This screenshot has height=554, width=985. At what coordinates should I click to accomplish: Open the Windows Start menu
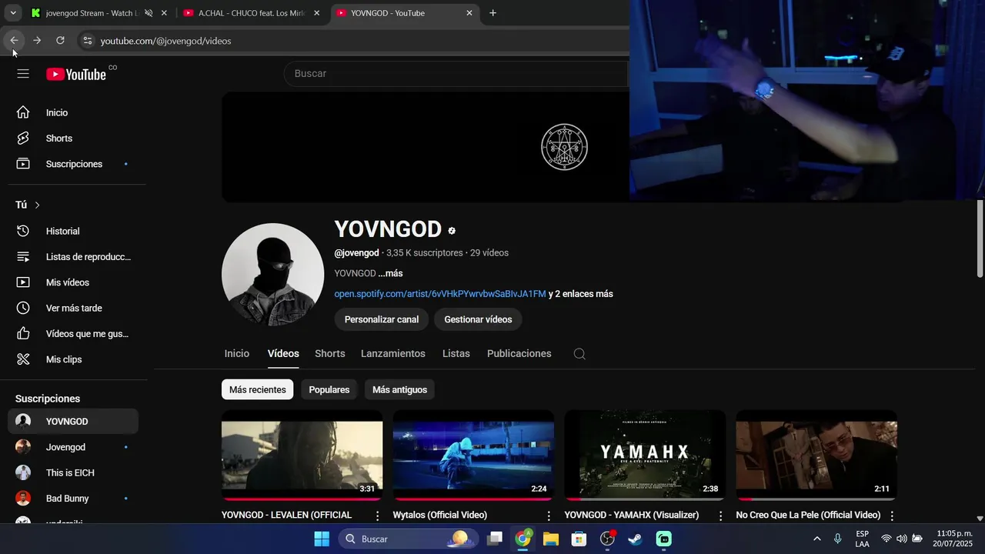(322, 539)
